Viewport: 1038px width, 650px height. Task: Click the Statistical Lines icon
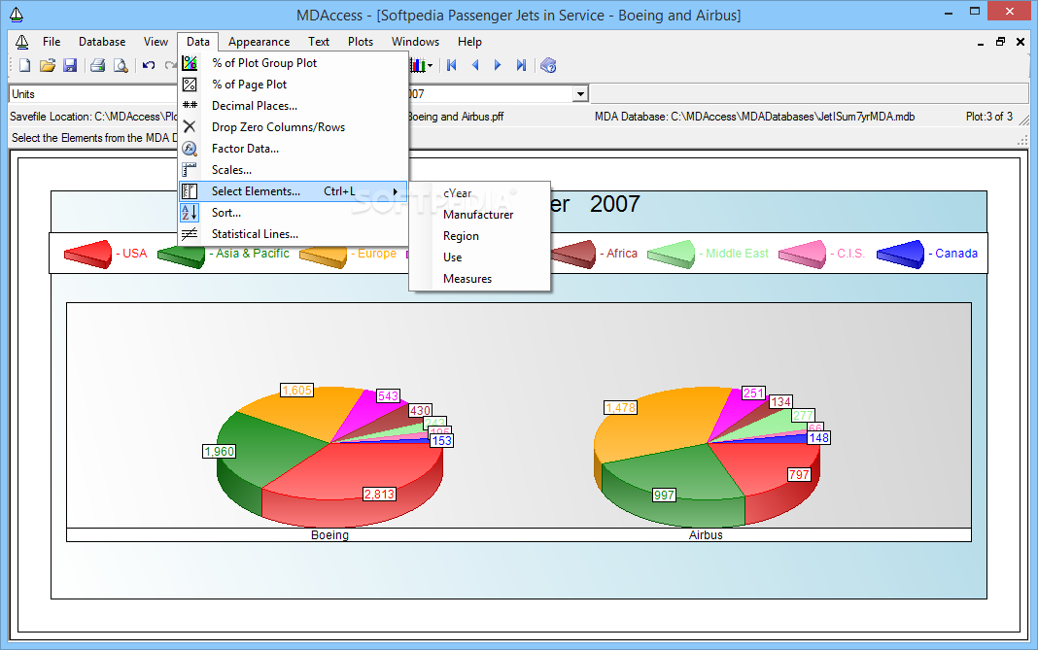pos(190,233)
